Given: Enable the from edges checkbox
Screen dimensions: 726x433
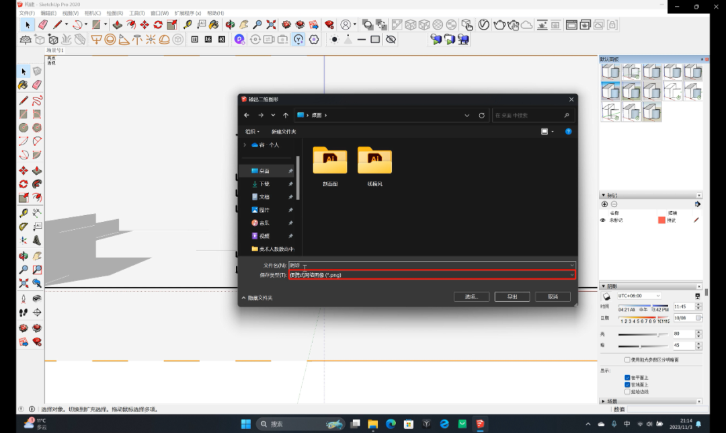Looking at the screenshot, I should point(627,392).
